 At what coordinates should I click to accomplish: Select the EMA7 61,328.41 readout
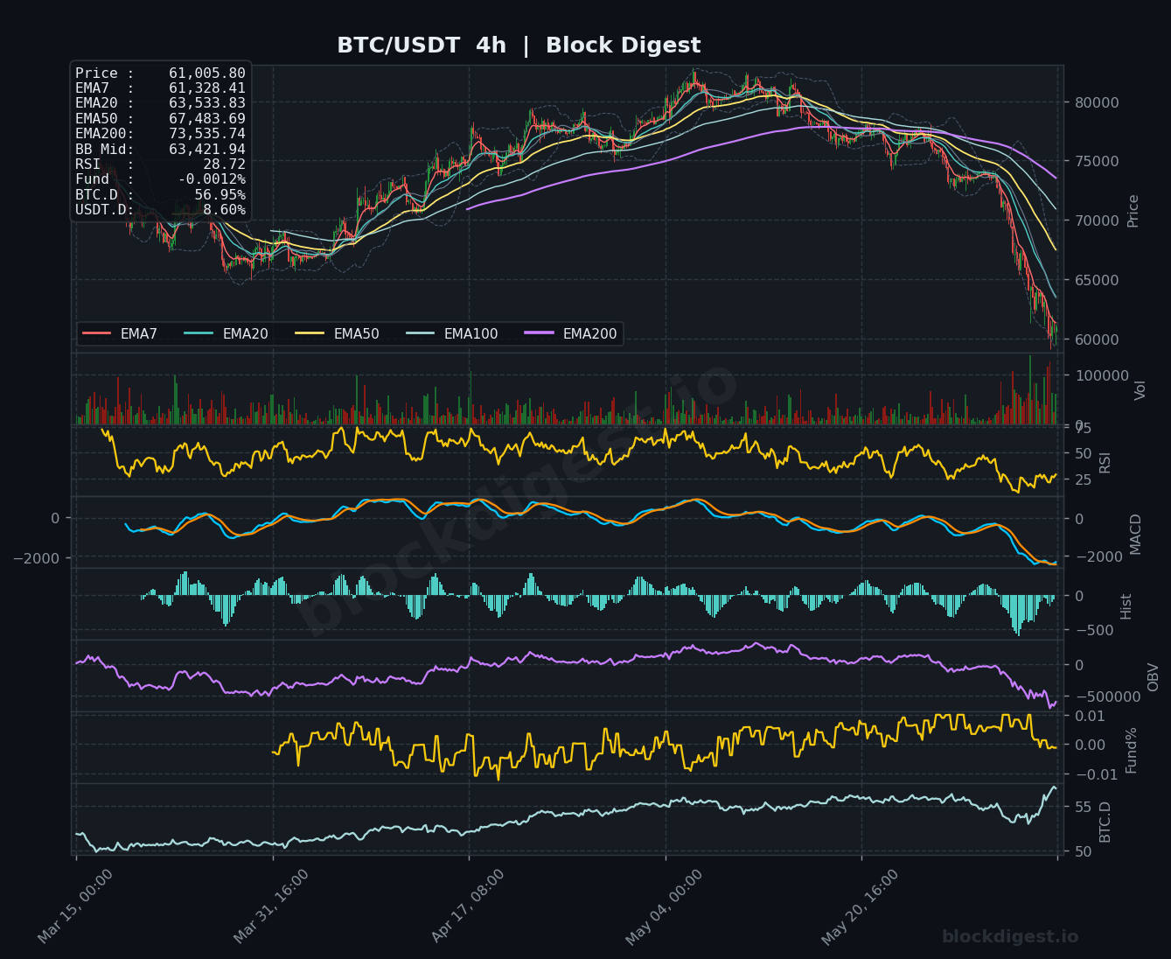click(160, 88)
